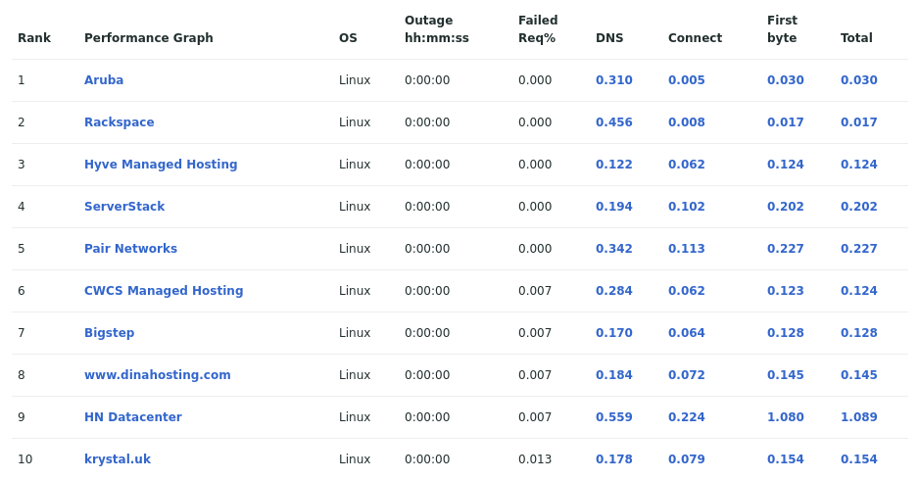Click krystal.uk's DNS value 0.178
920x480 pixels.
pyautogui.click(x=613, y=458)
